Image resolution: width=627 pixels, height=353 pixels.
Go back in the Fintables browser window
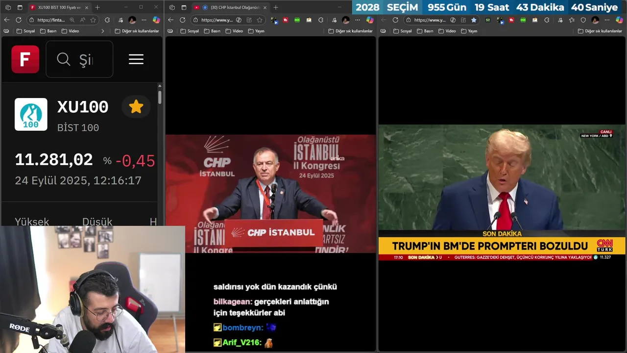(7, 20)
